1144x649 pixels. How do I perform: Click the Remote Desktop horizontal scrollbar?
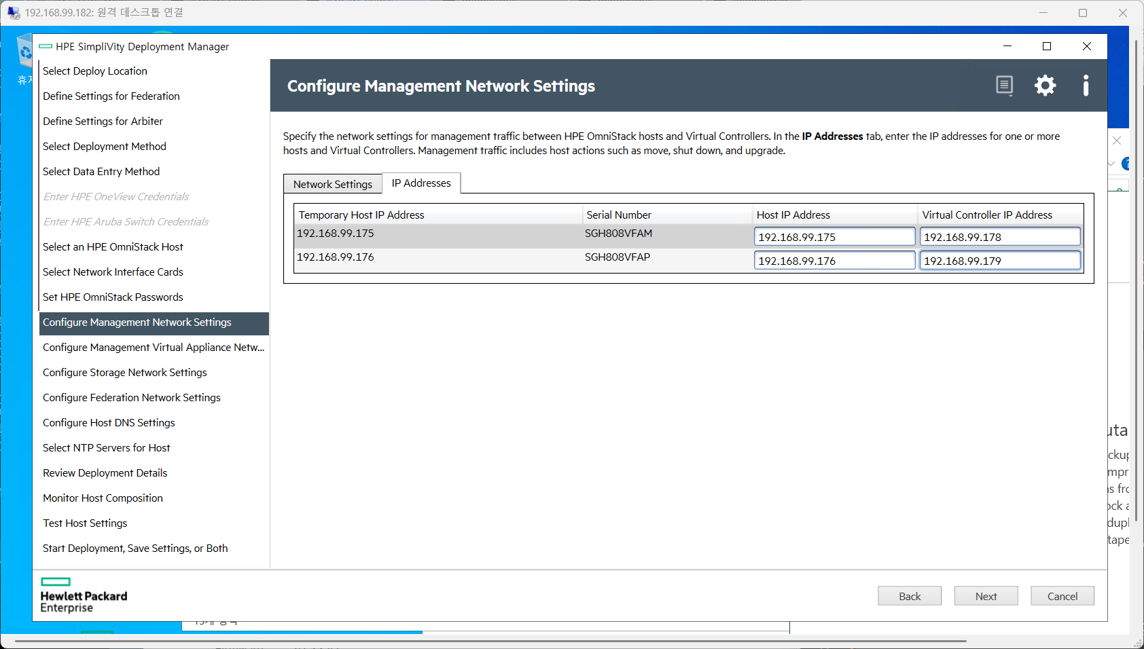[x=490, y=641]
